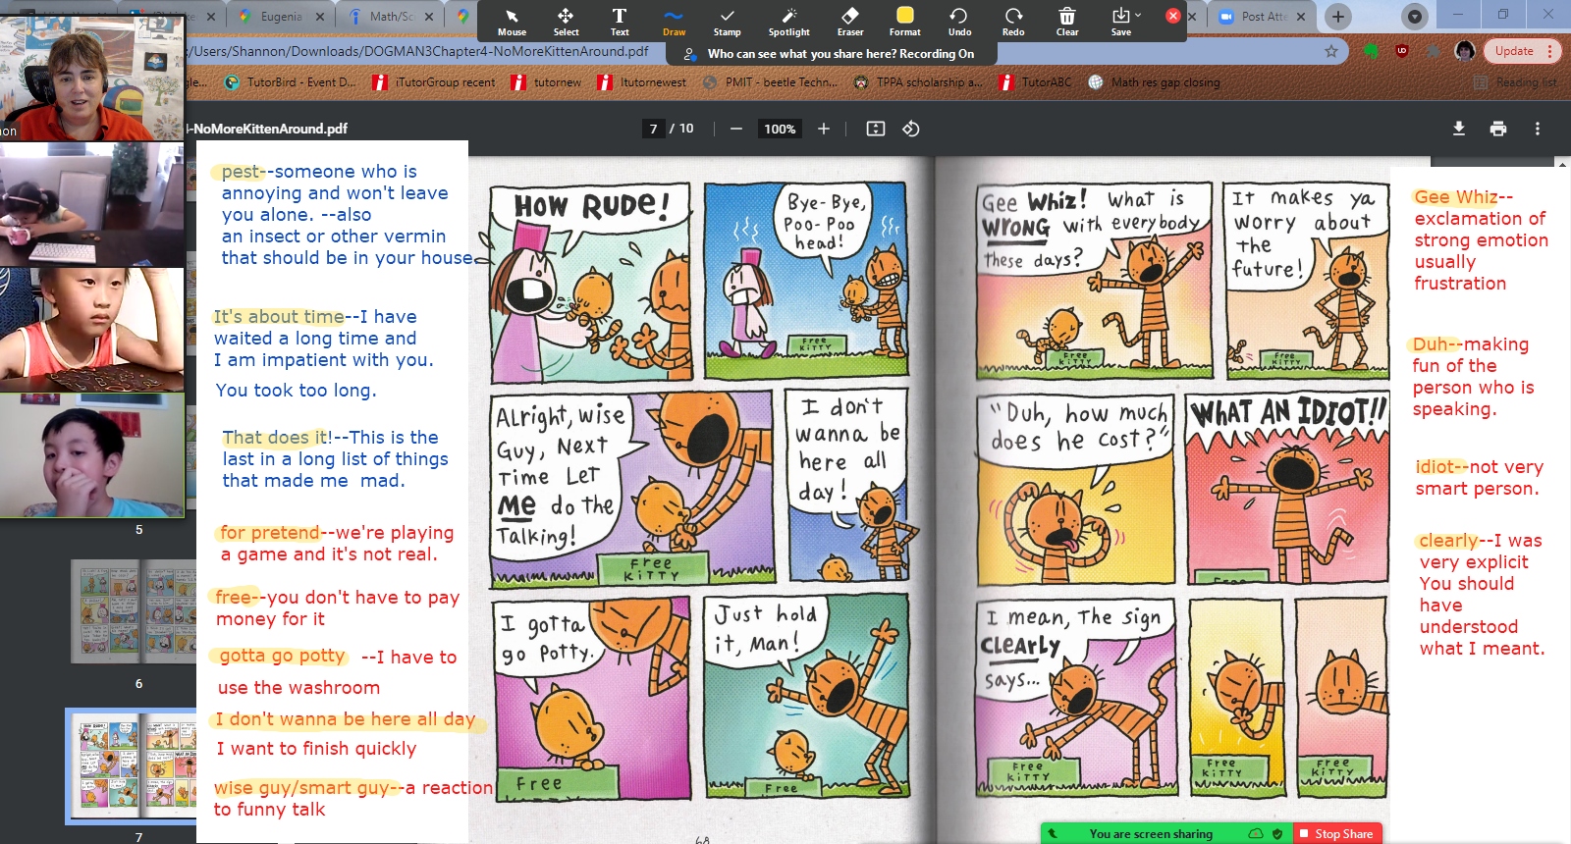1571x844 pixels.
Task: Bookmark this page with the star icon
Action: [1331, 51]
